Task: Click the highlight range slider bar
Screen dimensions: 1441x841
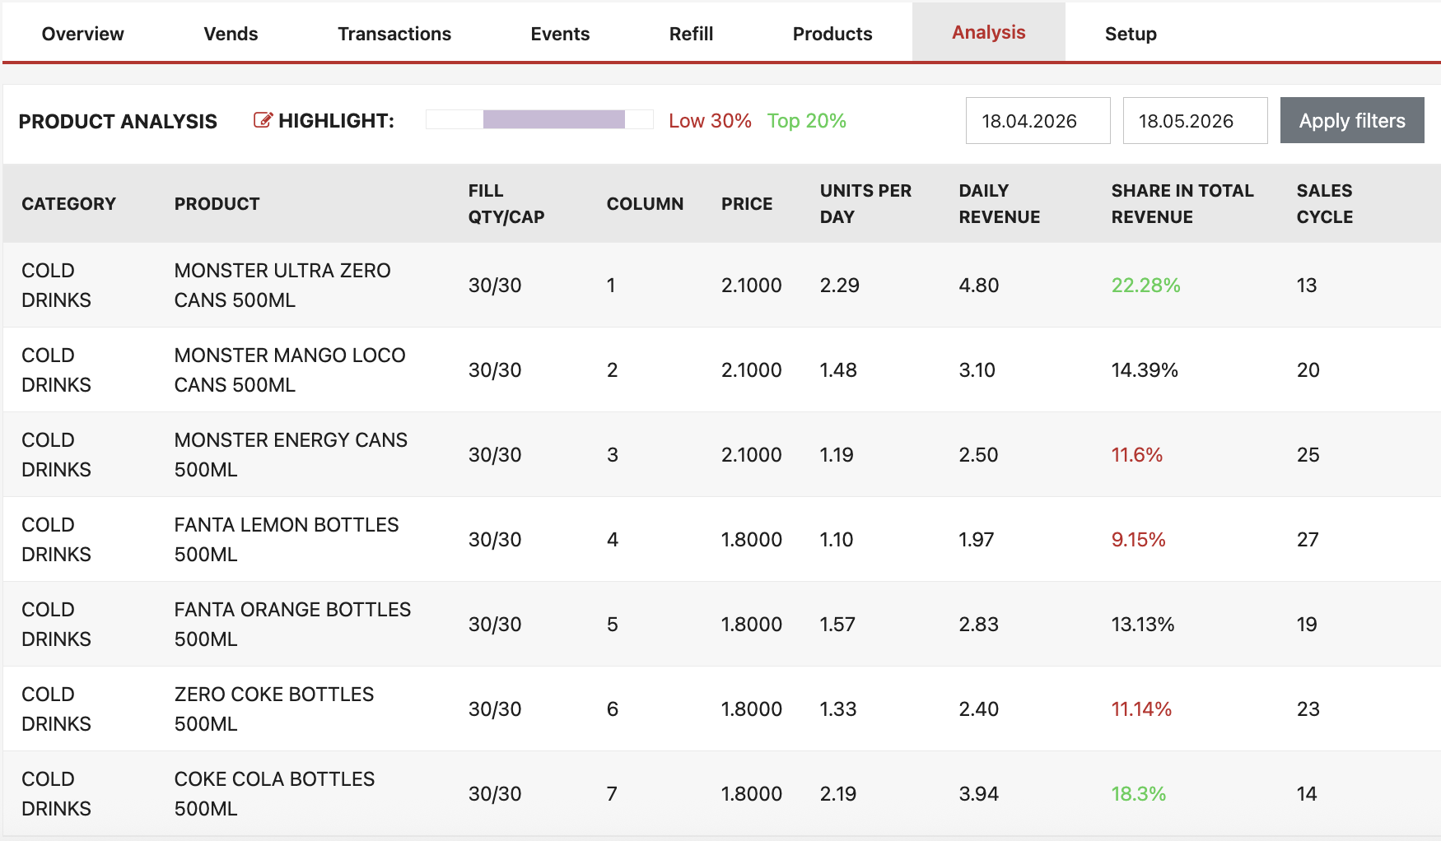Action: [539, 119]
